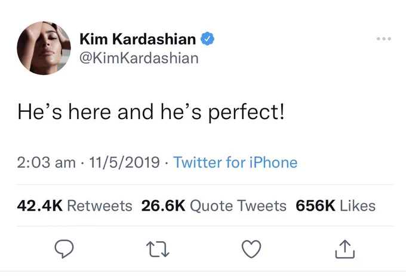The image size is (406, 278).
Task: Select the "He's here and he's perfect!" text
Action: tap(151, 113)
